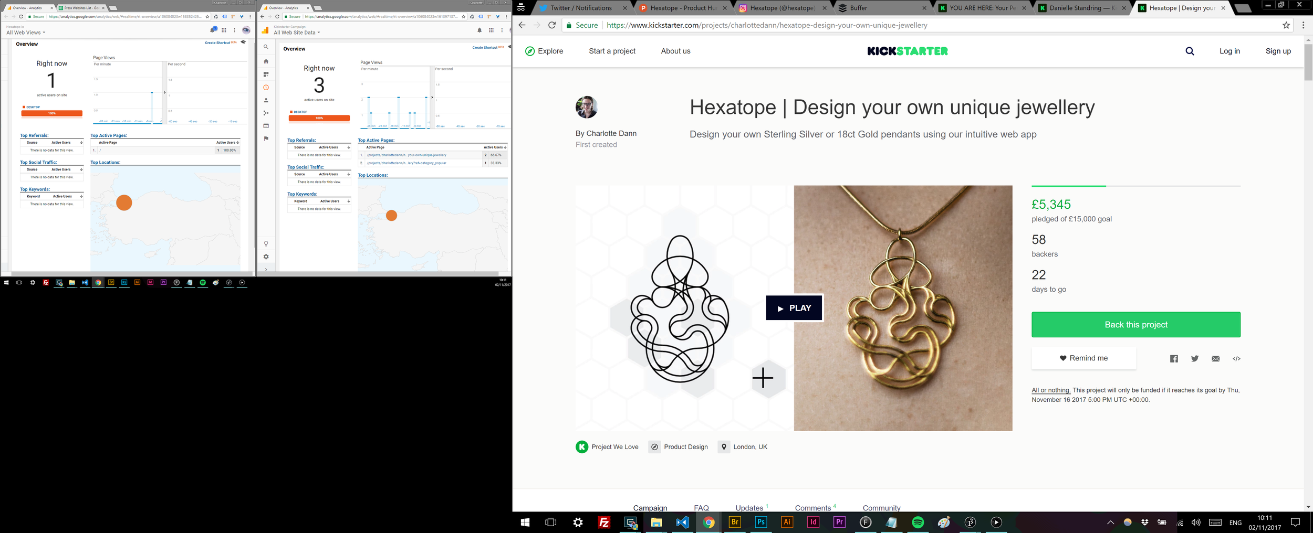The height and width of the screenshot is (533, 1313).
Task: Open Chrome's menu in the Kickstarter window
Action: point(1303,25)
